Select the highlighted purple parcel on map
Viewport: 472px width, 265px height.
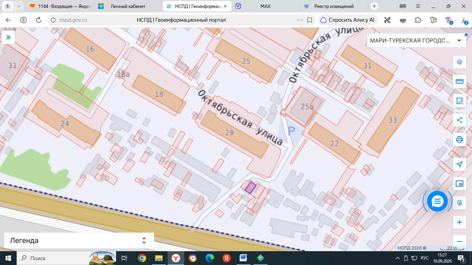[x=251, y=188]
